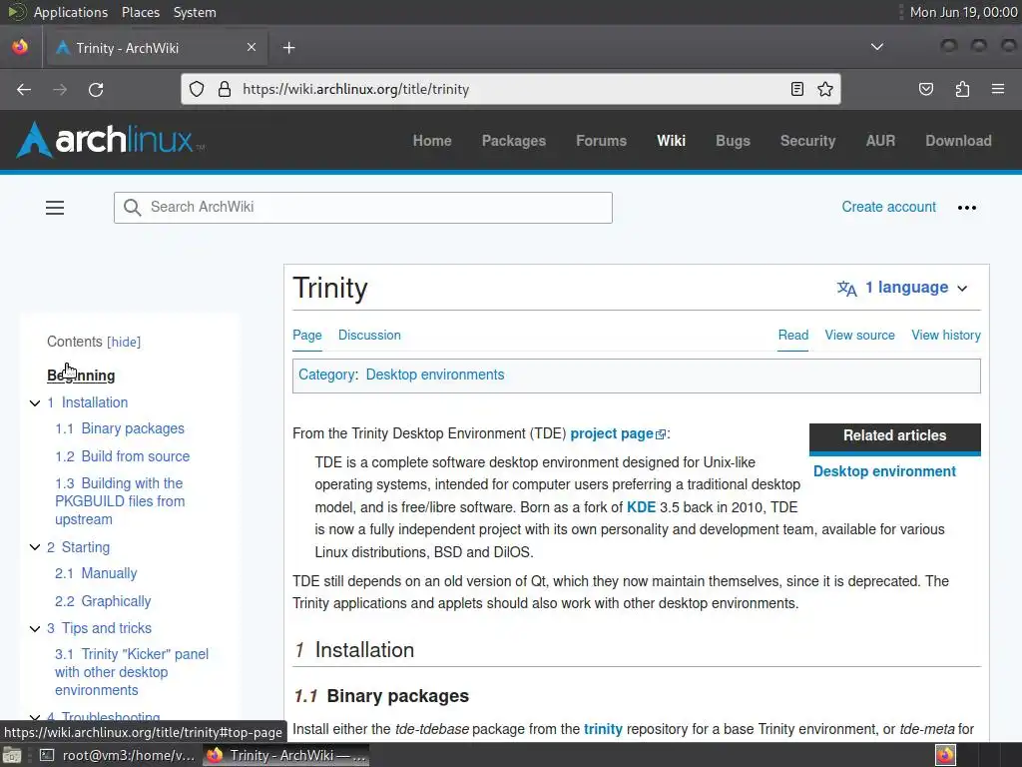Jump to 2.2 Graphically in contents
1022x767 pixels.
point(103,601)
